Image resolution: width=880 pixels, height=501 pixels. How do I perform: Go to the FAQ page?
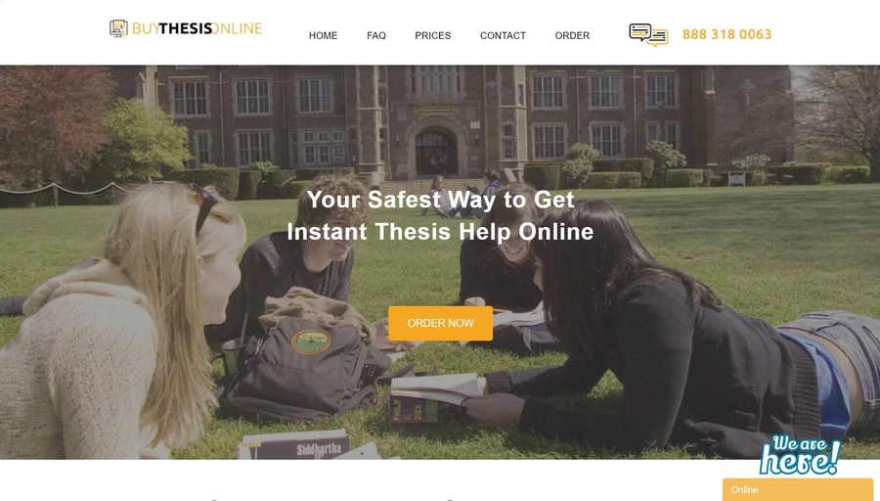point(376,35)
